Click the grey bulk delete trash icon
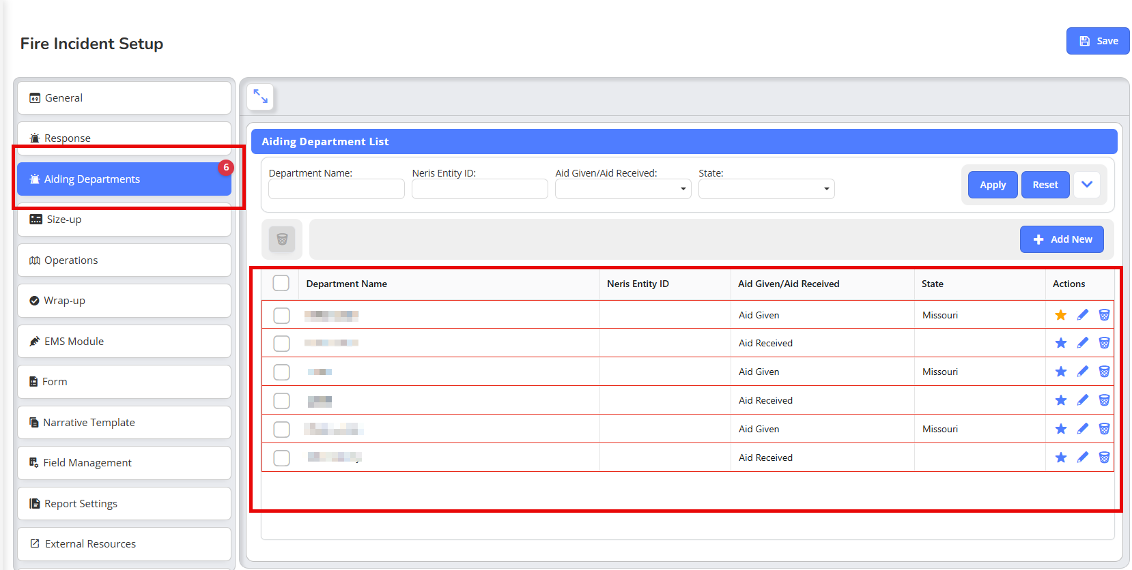Screen dimensions: 1132x570 [282, 239]
